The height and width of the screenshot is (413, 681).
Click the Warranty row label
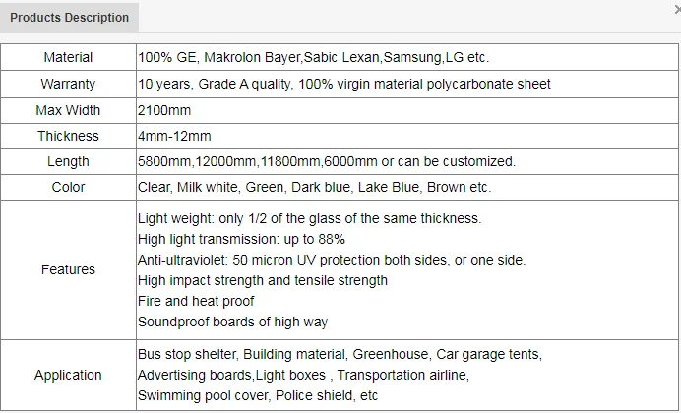coord(68,84)
